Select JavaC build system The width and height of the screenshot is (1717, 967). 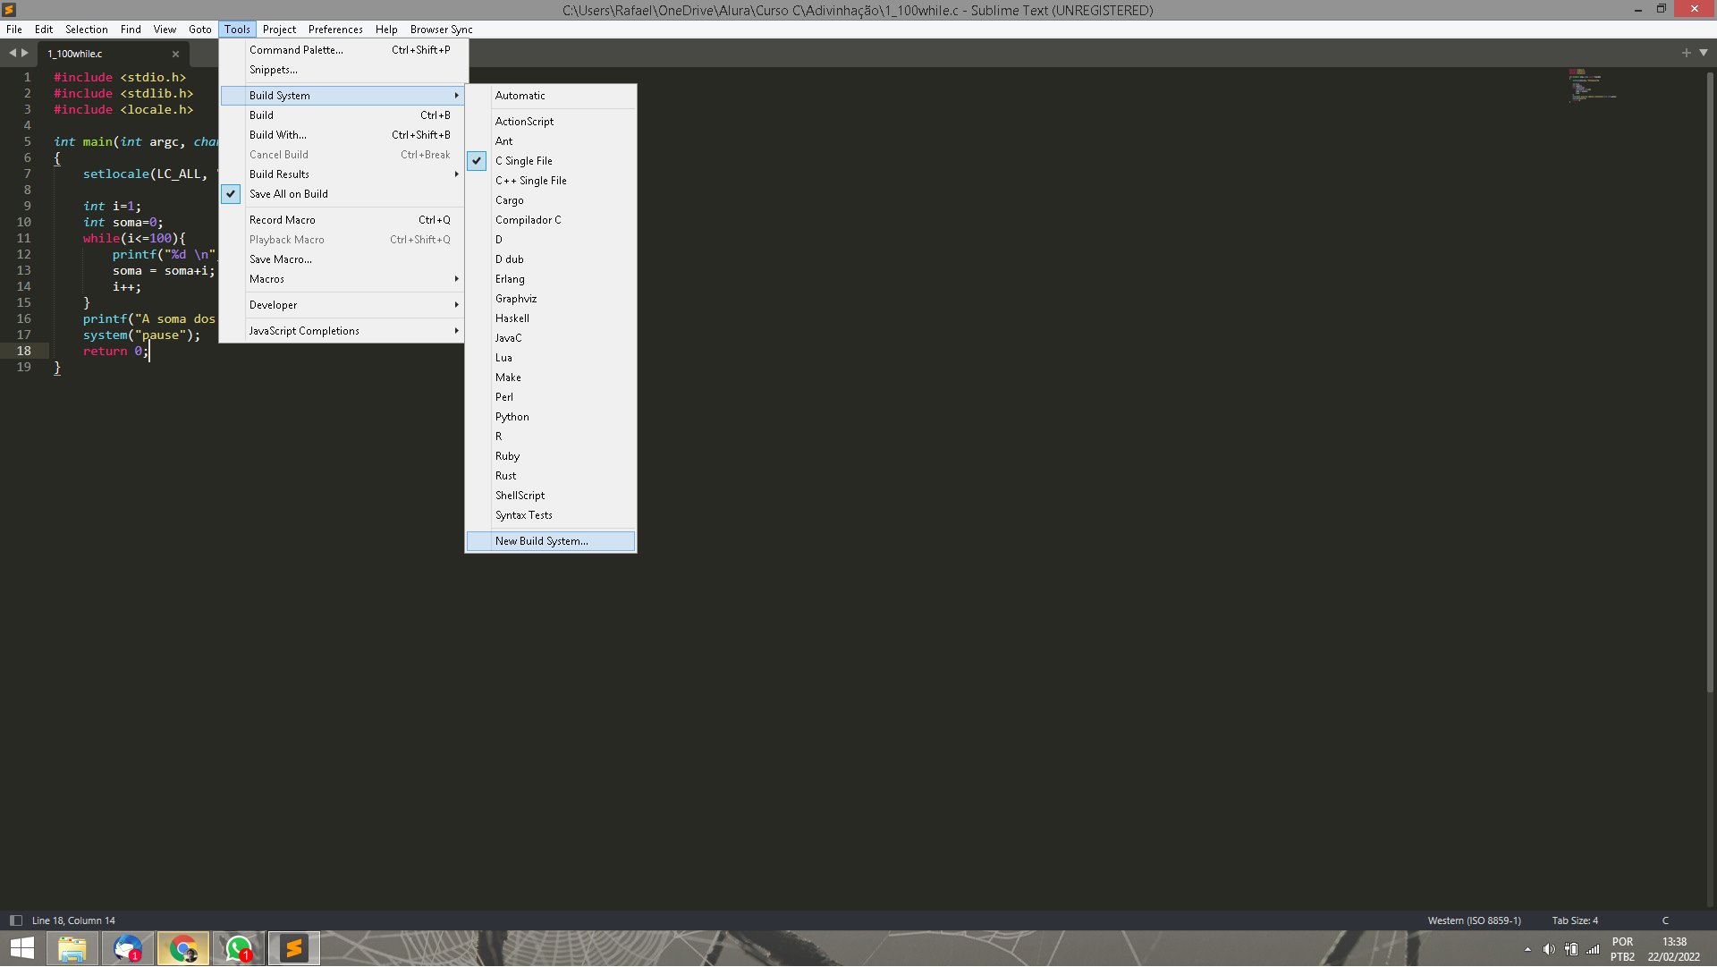(x=551, y=338)
